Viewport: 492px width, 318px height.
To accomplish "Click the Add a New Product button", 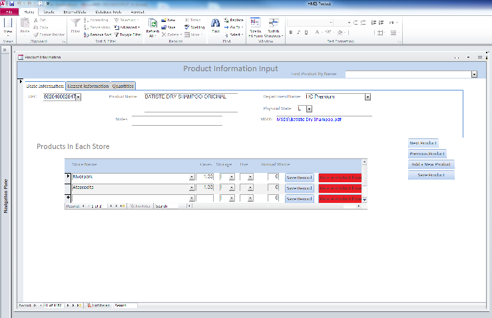I will pyautogui.click(x=431, y=164).
